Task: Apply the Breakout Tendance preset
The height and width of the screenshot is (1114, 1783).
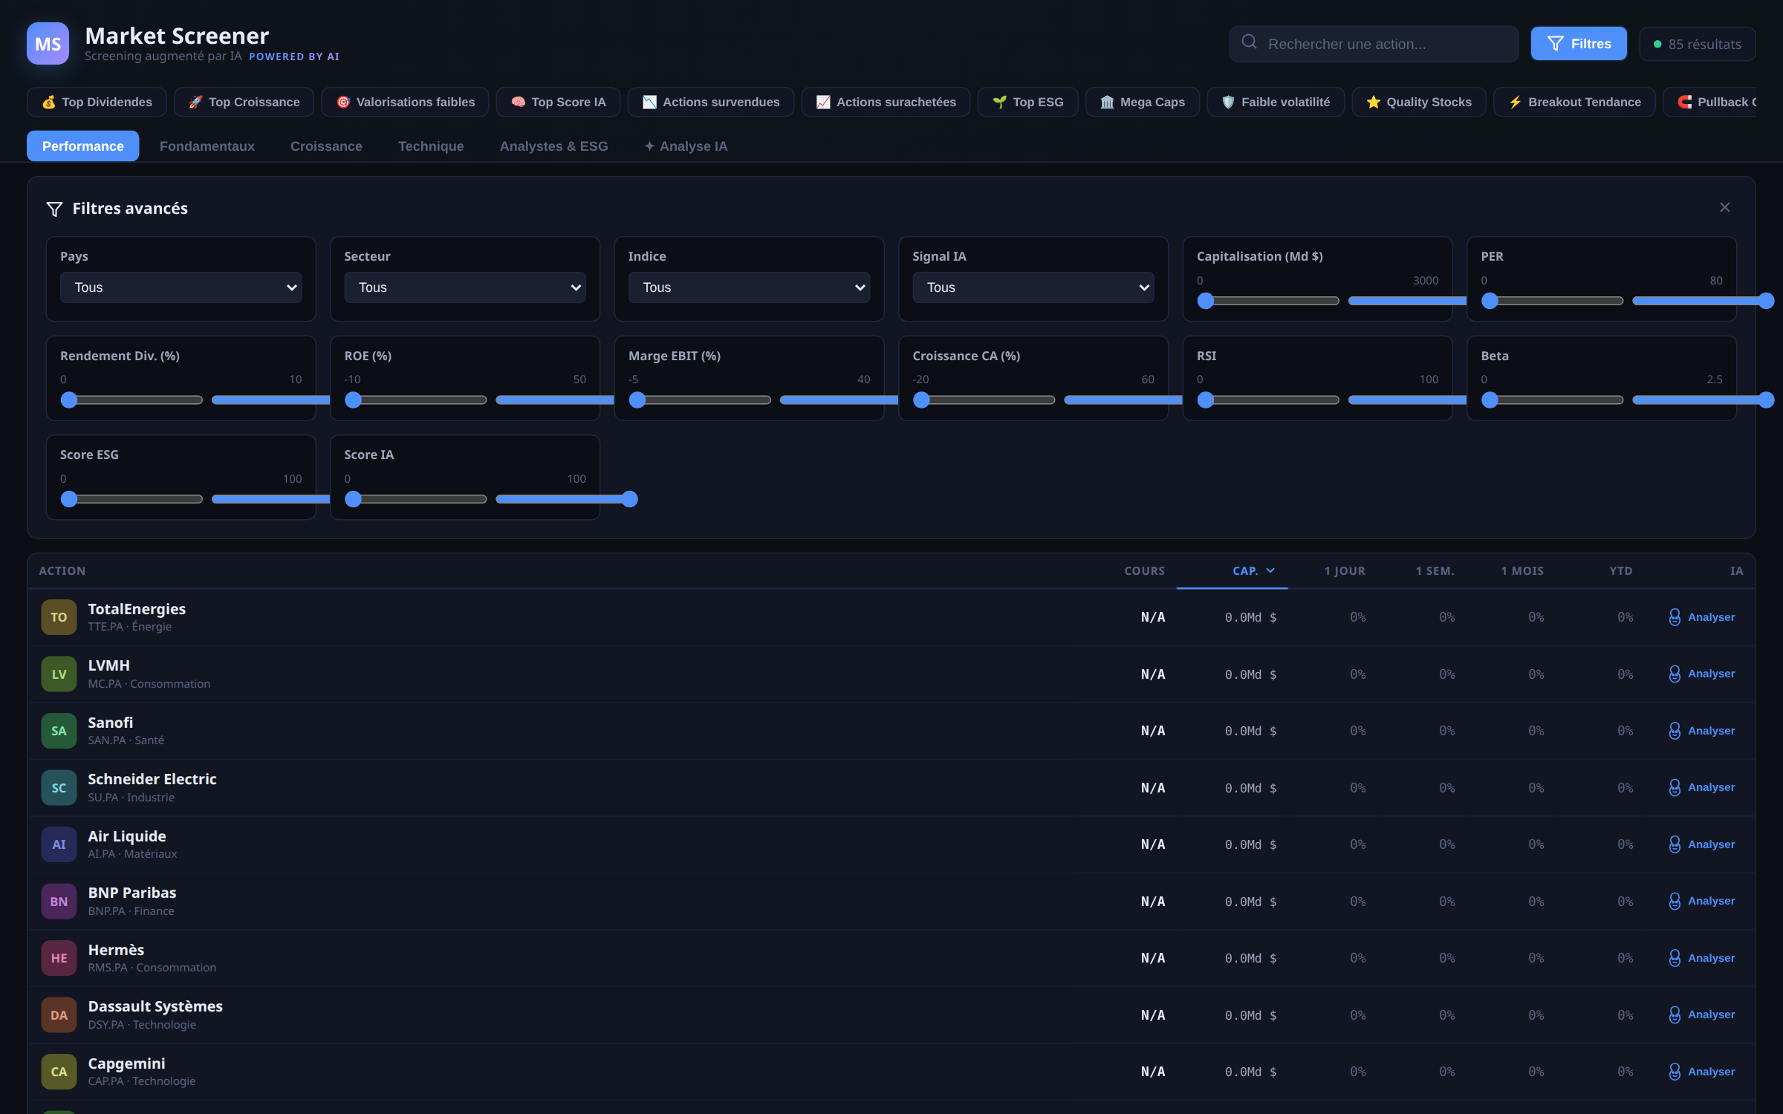Action: [x=1574, y=102]
